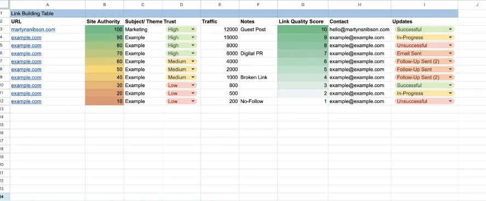The image size is (486, 201).
Task: Select the Site Authority 100 cell
Action: (105, 30)
